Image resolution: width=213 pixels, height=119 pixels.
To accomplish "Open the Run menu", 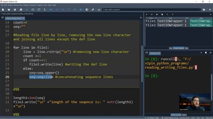I will (21, 5).
